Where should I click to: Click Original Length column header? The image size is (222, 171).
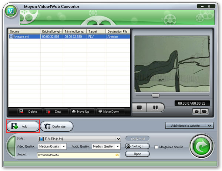[x=52, y=31]
